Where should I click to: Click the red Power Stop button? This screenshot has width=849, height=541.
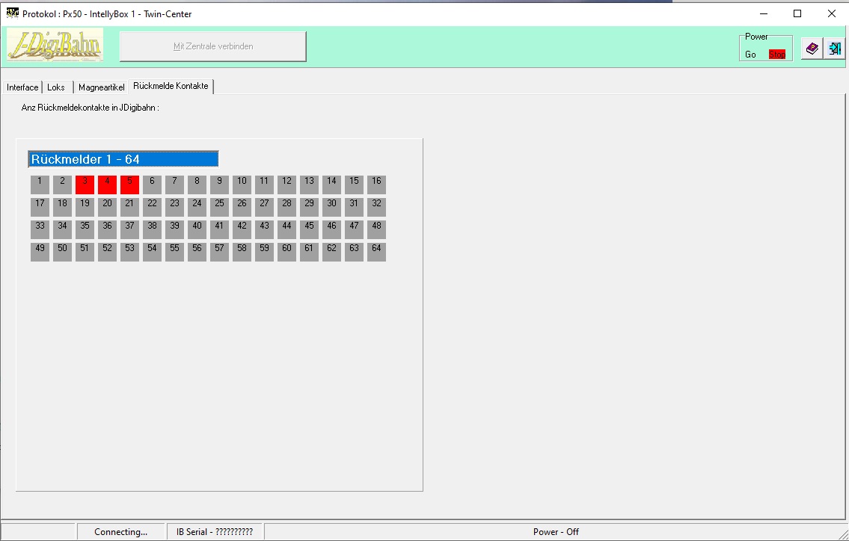pyautogui.click(x=777, y=54)
